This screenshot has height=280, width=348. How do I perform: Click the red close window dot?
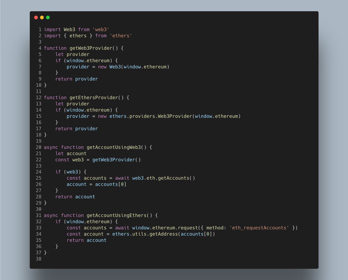tap(36, 17)
